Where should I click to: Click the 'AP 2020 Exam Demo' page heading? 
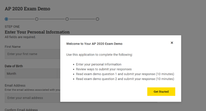(27, 9)
